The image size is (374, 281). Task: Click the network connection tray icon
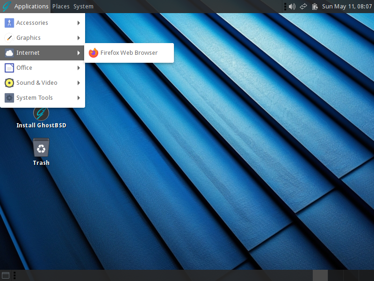(303, 7)
